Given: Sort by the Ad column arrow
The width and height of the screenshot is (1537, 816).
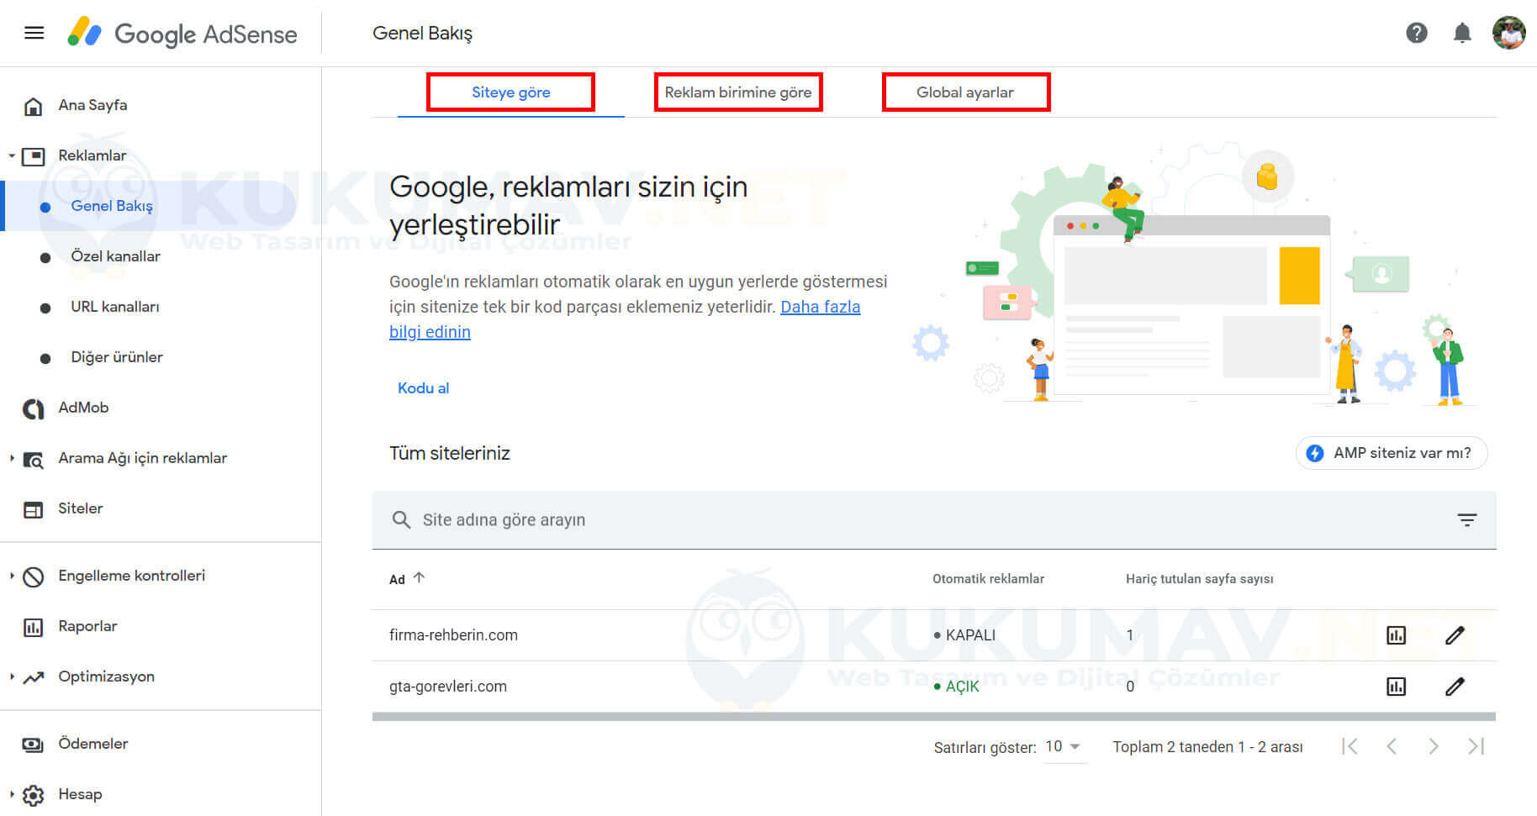Looking at the screenshot, I should coord(419,577).
